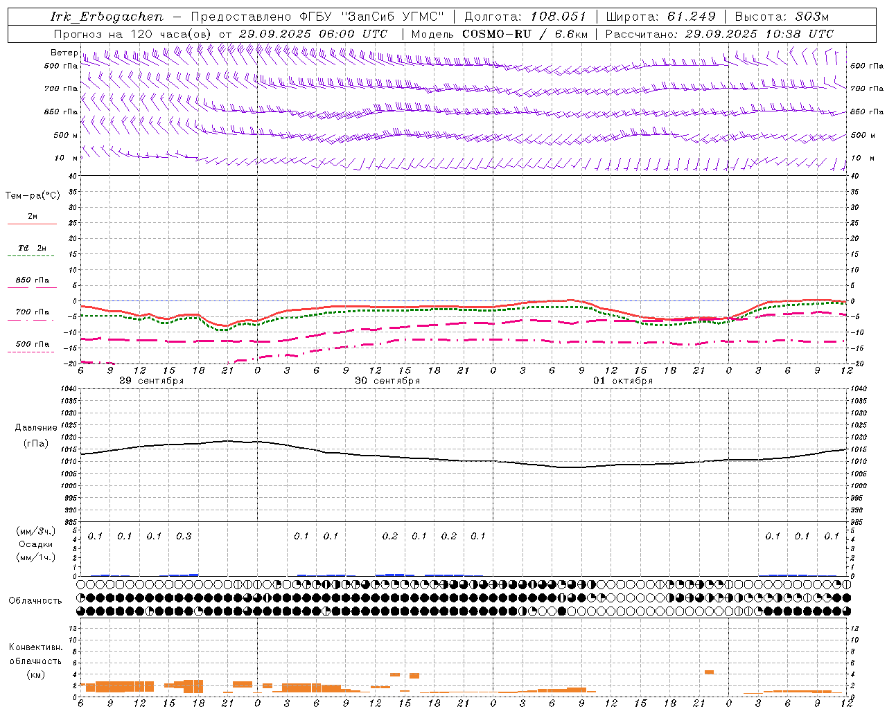Click the Широта: 61.249 value
Viewport: 887px width, 709px height.
pyautogui.click(x=661, y=17)
